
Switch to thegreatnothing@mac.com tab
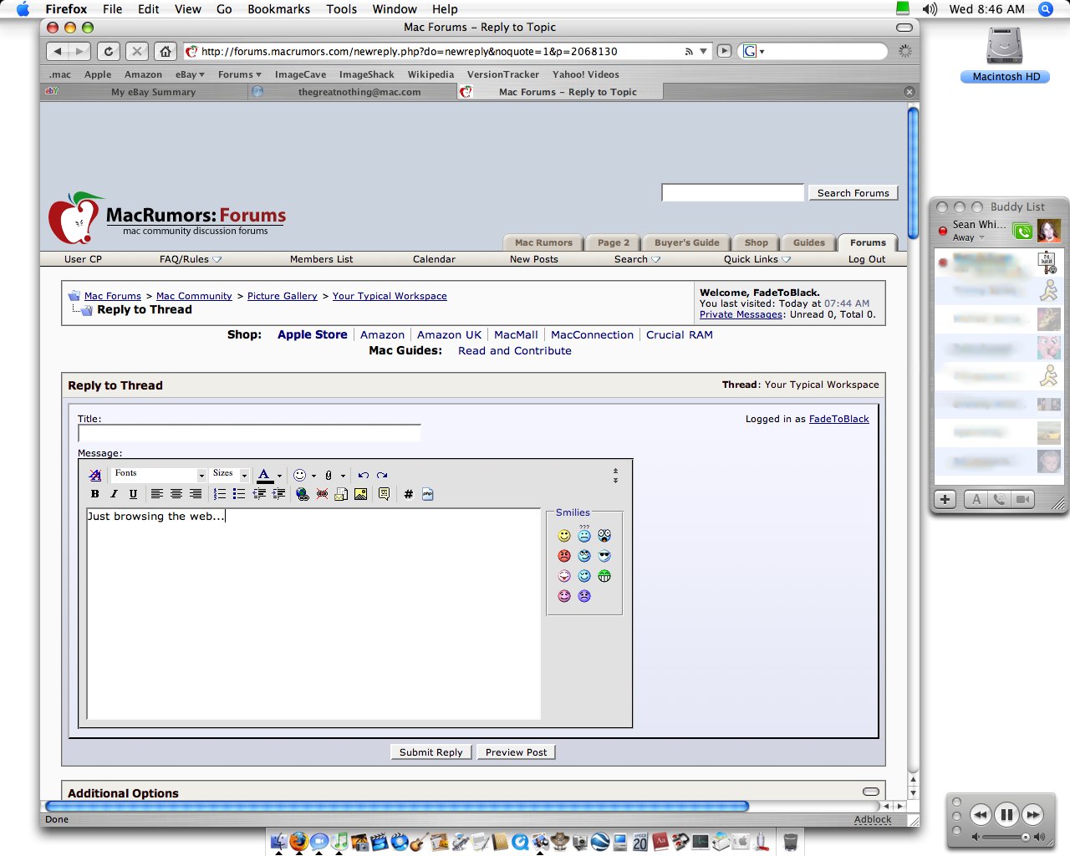[359, 92]
